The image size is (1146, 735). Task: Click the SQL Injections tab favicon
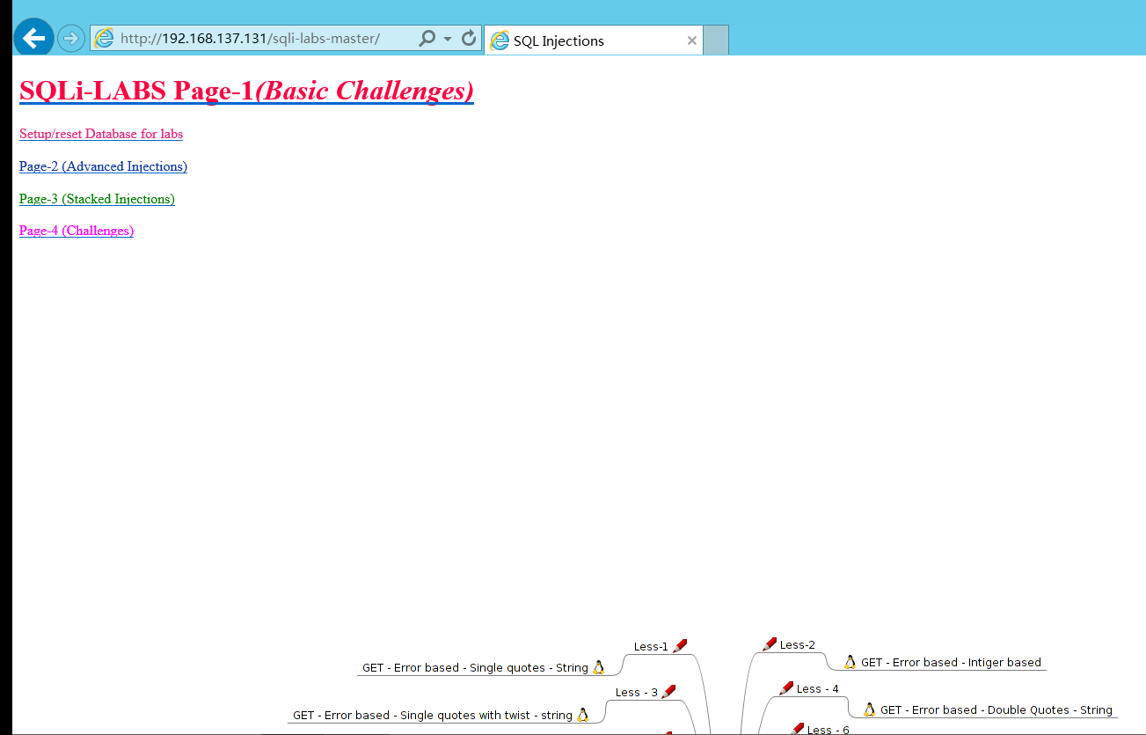click(500, 40)
